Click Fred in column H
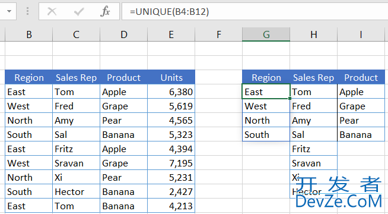388x214 pixels. [x=313, y=106]
